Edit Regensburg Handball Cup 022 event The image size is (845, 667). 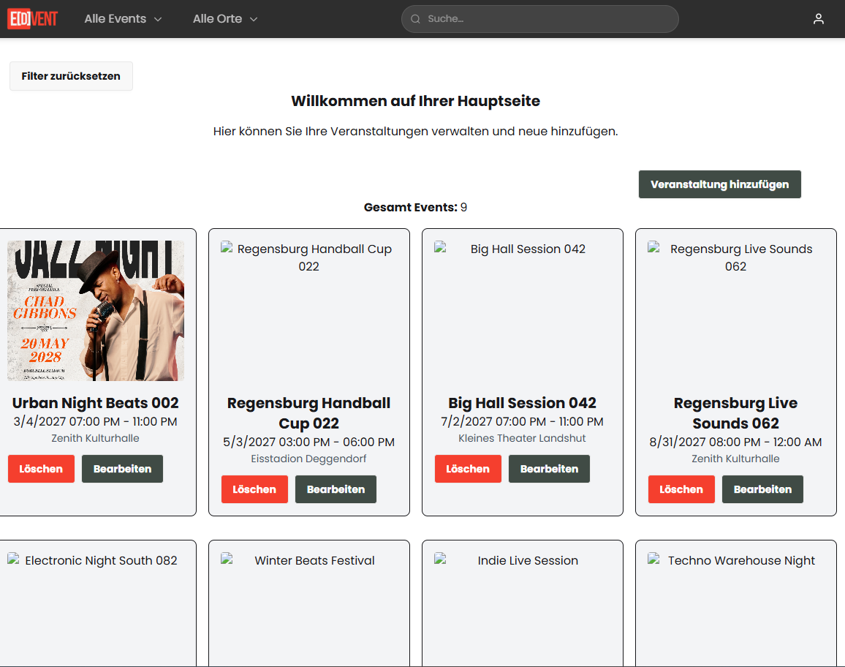point(336,489)
